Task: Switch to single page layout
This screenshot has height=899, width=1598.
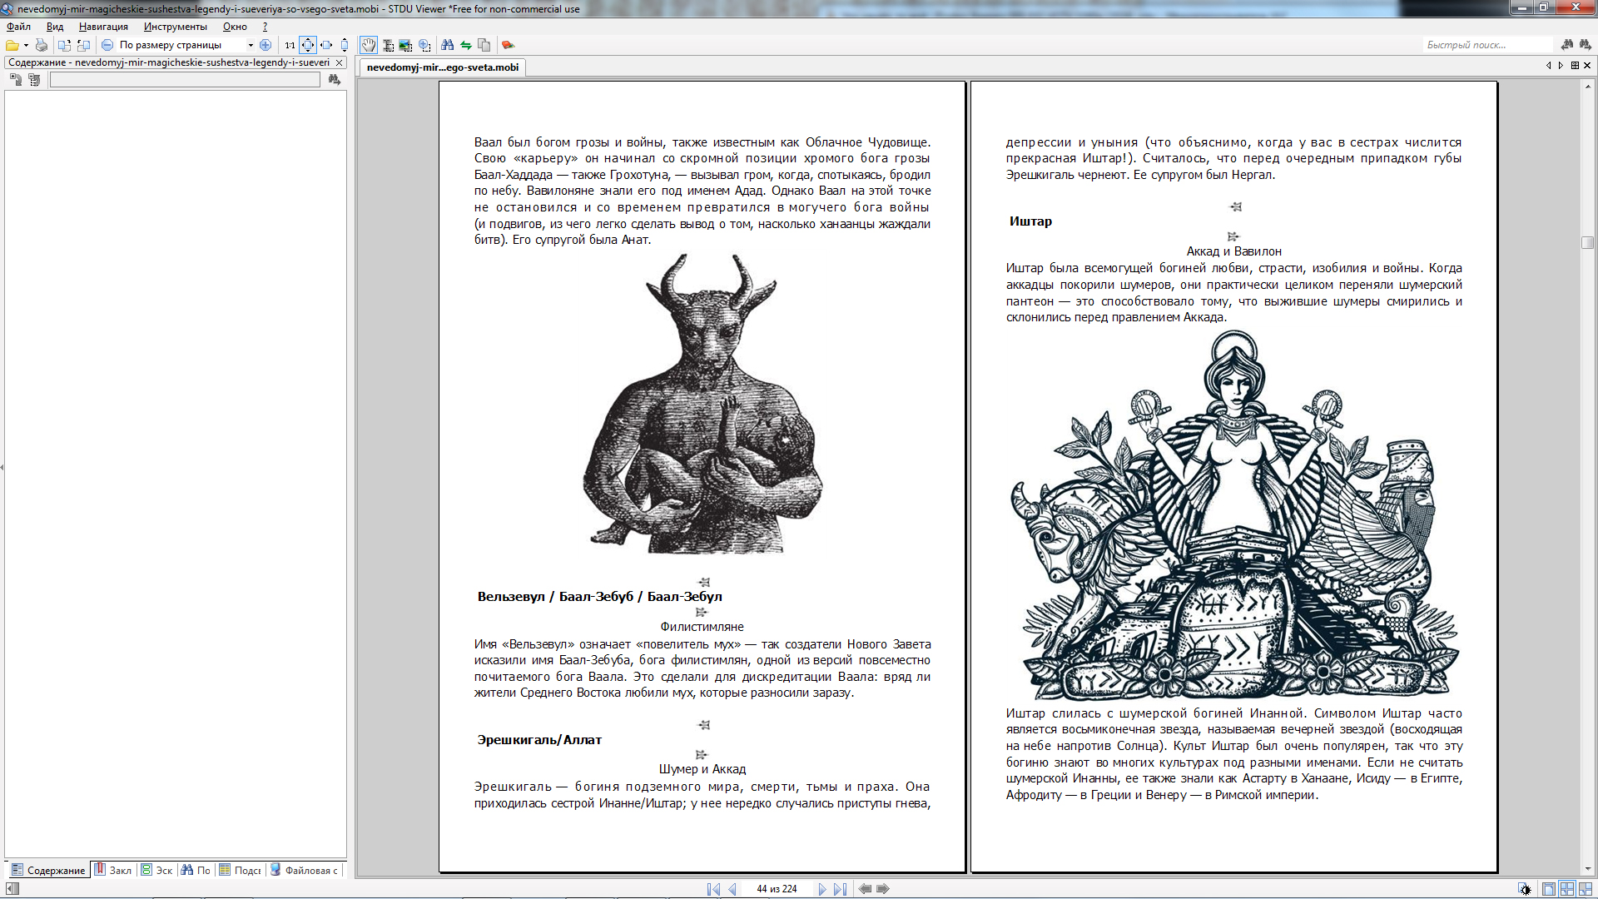Action: click(1548, 889)
